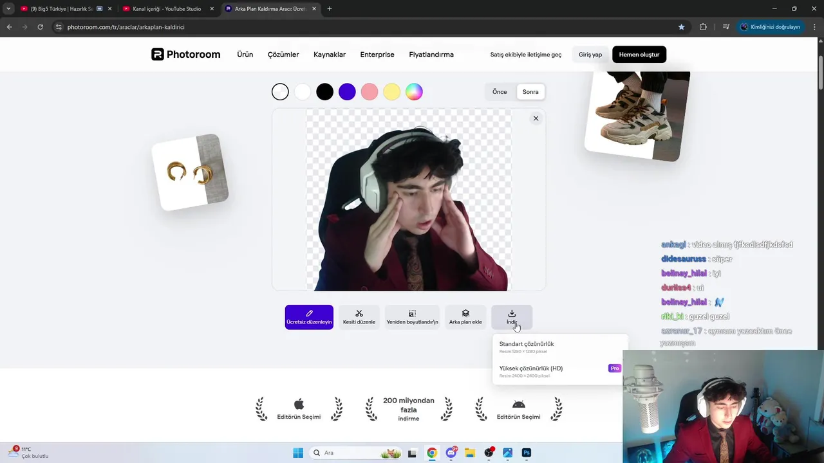Click Kimliğinizi doğrulayın profile button
824x463 pixels.
[771, 27]
